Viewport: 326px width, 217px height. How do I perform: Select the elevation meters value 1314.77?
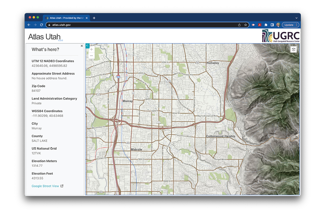coord(37,166)
